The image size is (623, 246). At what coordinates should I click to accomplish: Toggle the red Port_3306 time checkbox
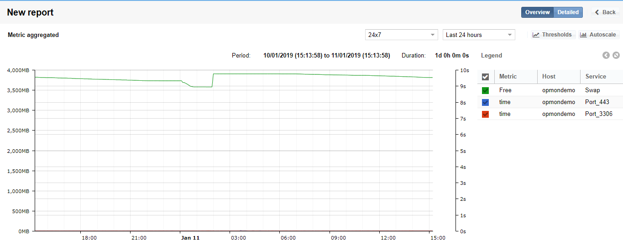[x=485, y=114]
